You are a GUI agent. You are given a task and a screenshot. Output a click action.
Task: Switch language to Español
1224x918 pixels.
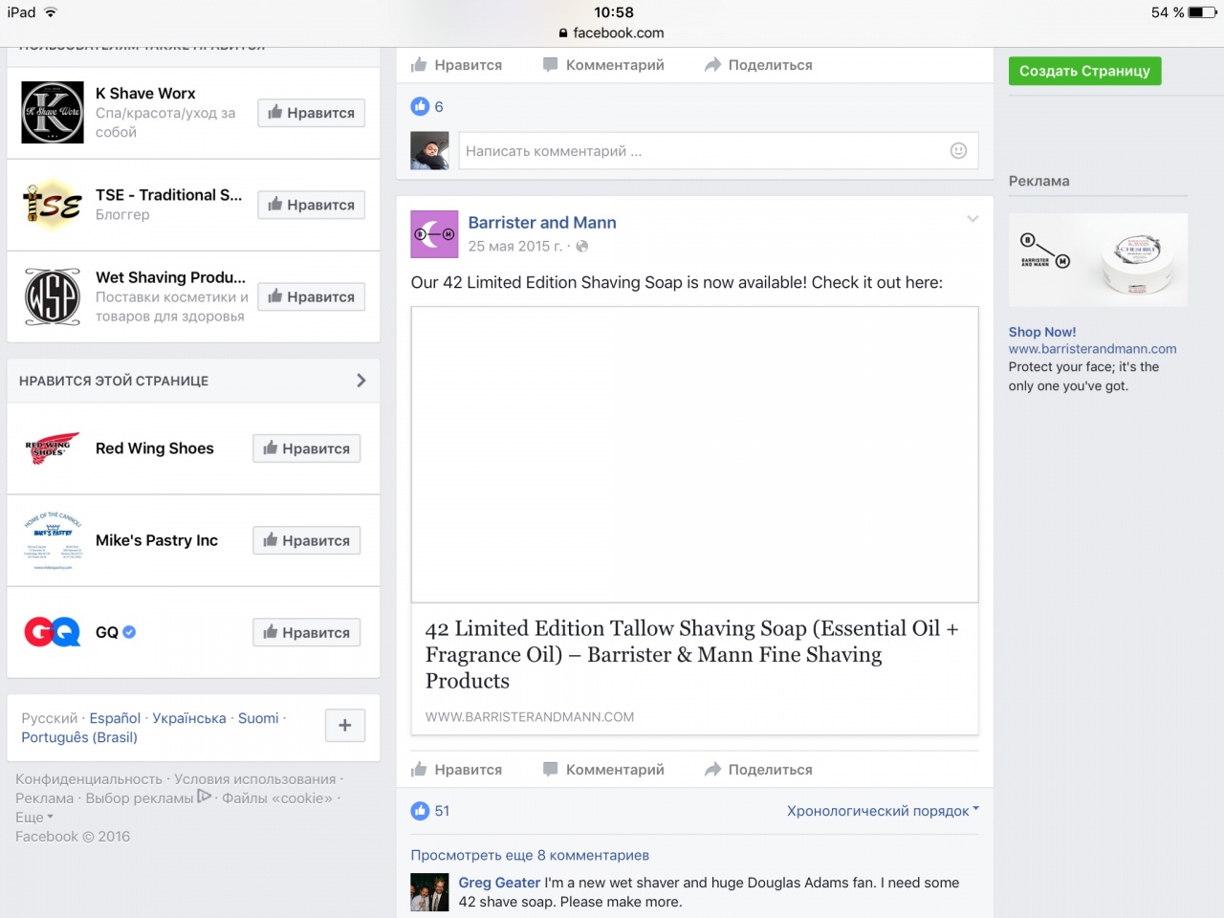pos(115,718)
